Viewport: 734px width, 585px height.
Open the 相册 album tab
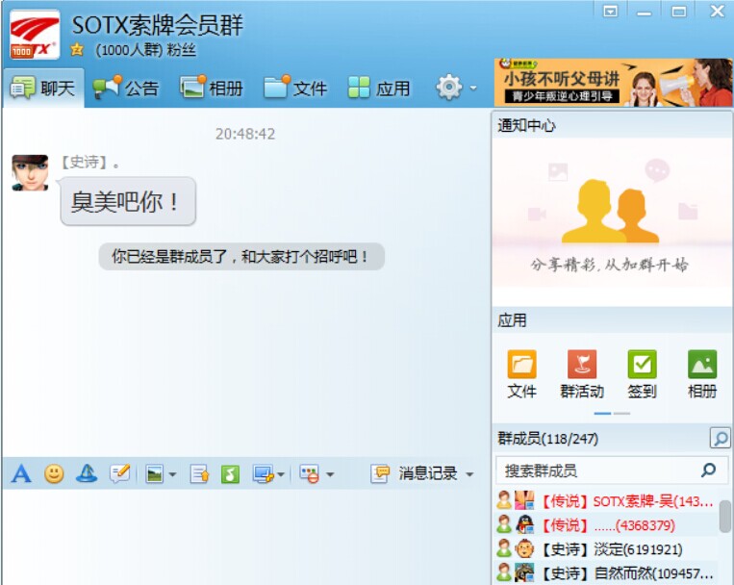coord(212,89)
